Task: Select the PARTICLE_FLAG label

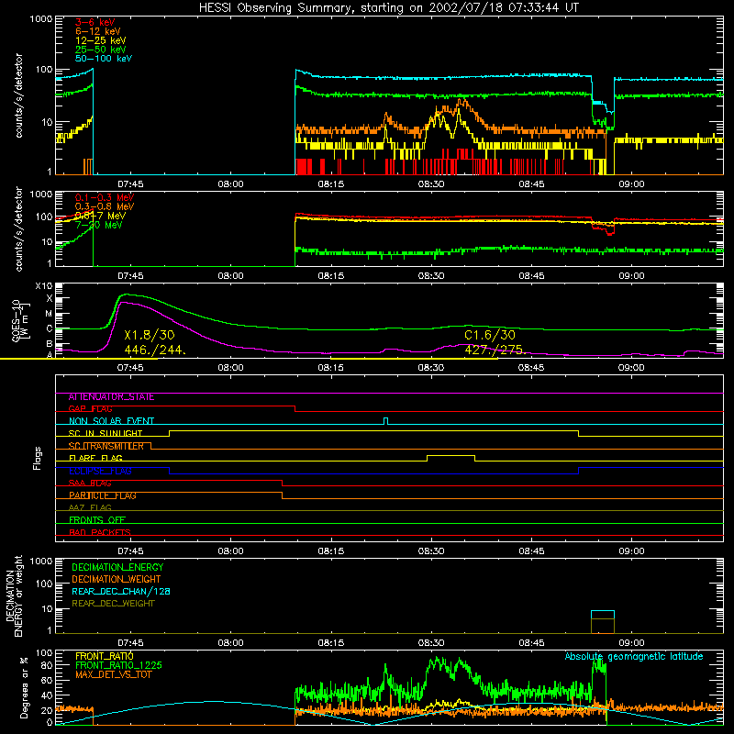Action: [103, 495]
